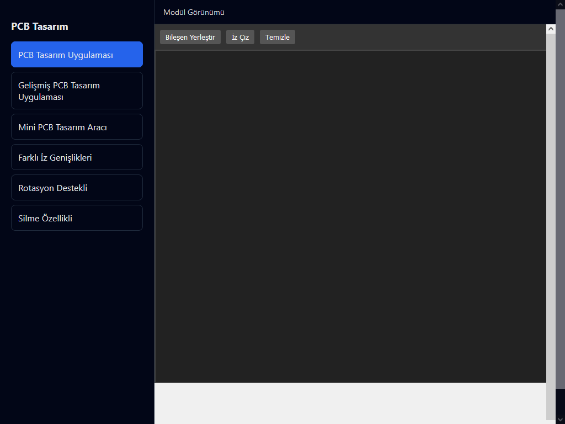Click the outer page scrollbar thumb

point(561,199)
